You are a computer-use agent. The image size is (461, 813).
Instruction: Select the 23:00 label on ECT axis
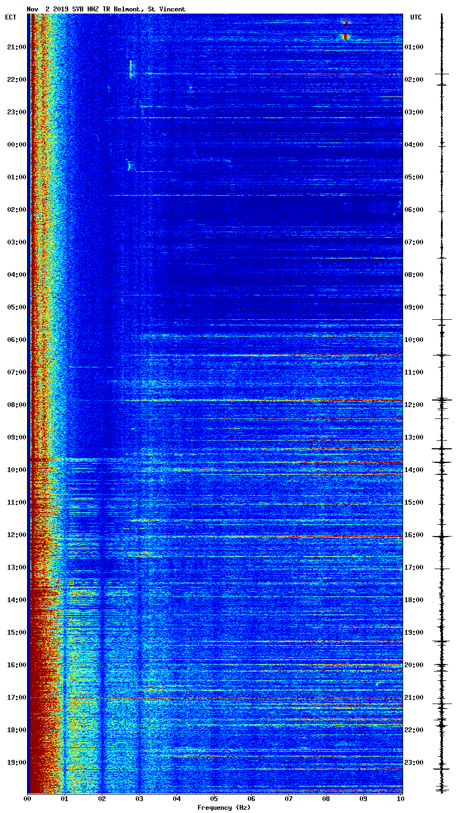[x=16, y=112]
